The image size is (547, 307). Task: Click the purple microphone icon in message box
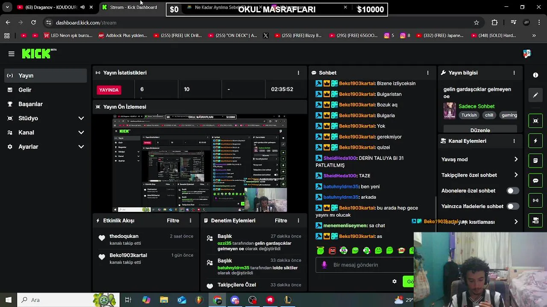pyautogui.click(x=324, y=265)
